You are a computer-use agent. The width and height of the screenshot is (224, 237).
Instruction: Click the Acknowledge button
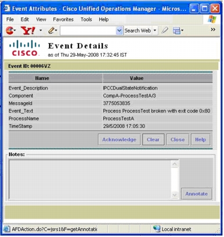[x=119, y=139]
